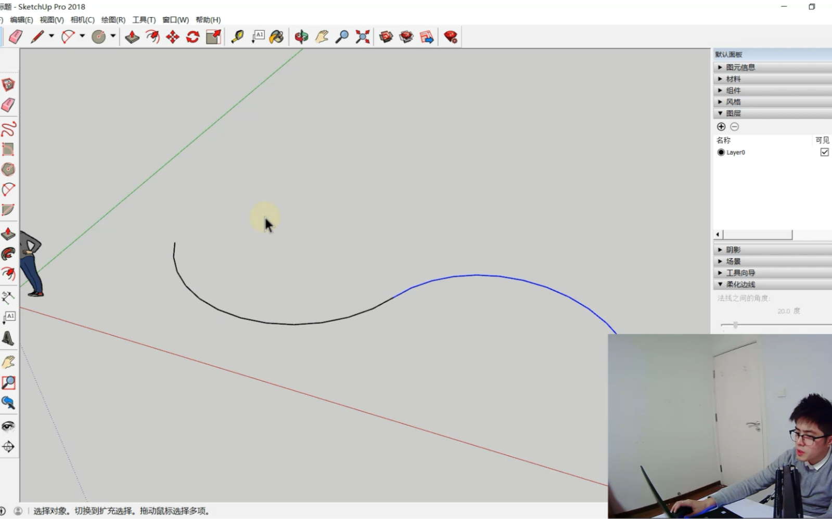This screenshot has height=519, width=832.
Task: Select the Freehand tool in left toolbar
Action: 8,129
